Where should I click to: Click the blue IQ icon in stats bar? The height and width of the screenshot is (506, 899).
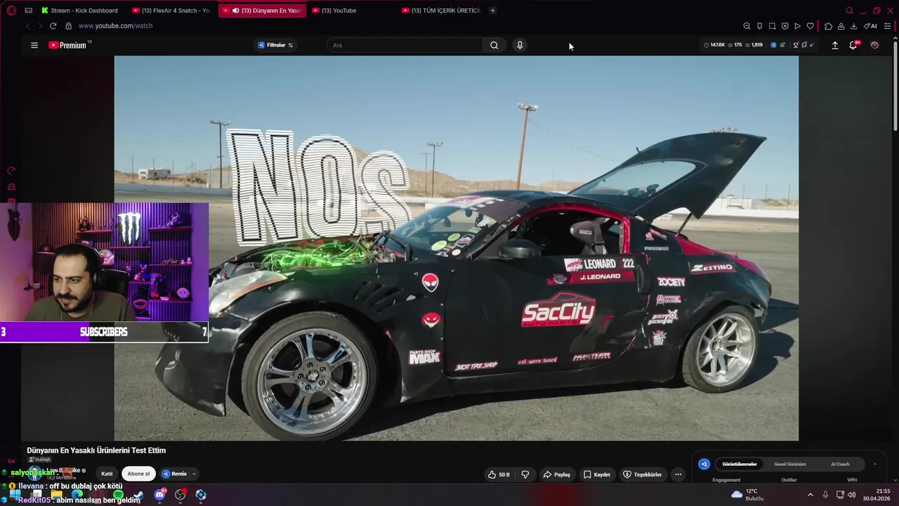click(773, 45)
